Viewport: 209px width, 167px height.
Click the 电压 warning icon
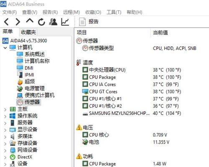pyautogui.click(x=79, y=127)
